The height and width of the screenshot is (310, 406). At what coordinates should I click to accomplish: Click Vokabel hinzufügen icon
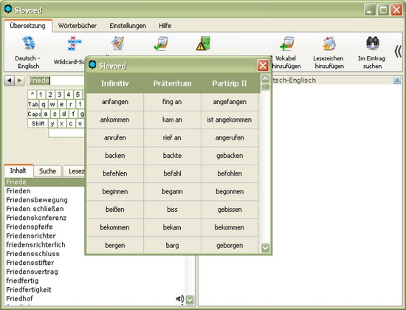click(286, 43)
